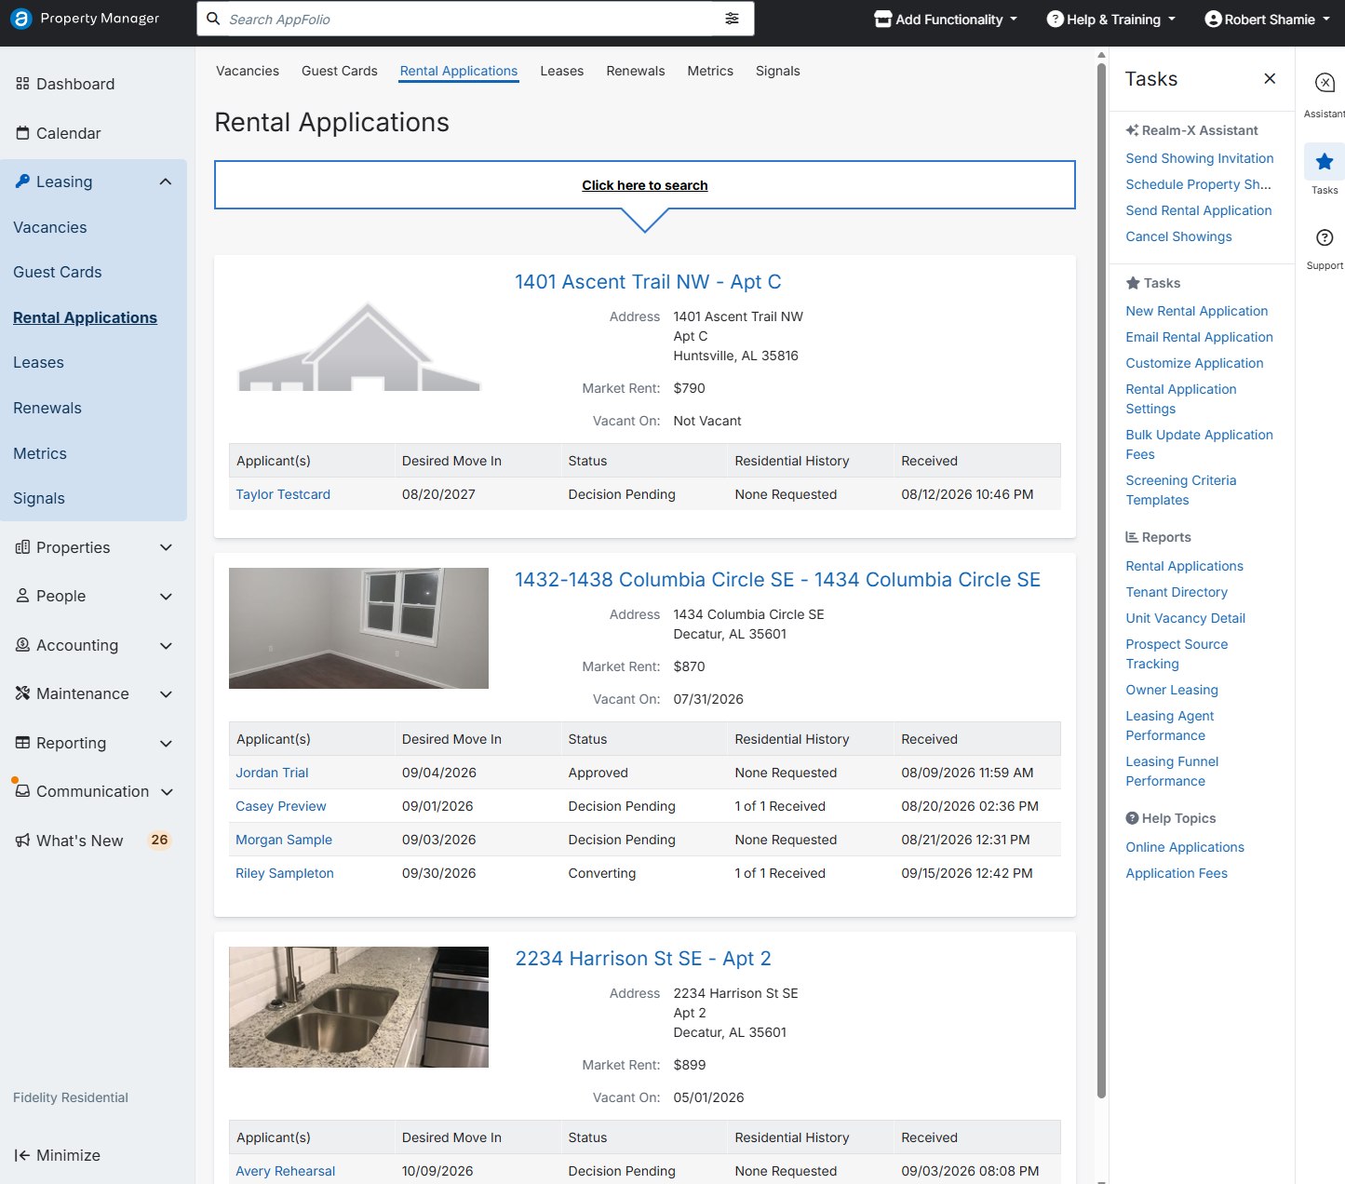
Task: Open the Support question mark icon
Action: click(1325, 237)
